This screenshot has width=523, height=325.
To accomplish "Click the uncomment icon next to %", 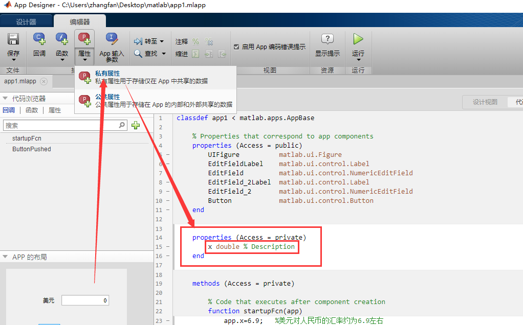I will 209,41.
